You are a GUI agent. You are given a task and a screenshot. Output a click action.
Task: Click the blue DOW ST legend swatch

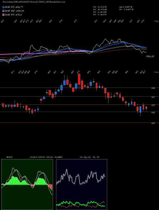(3, 7)
